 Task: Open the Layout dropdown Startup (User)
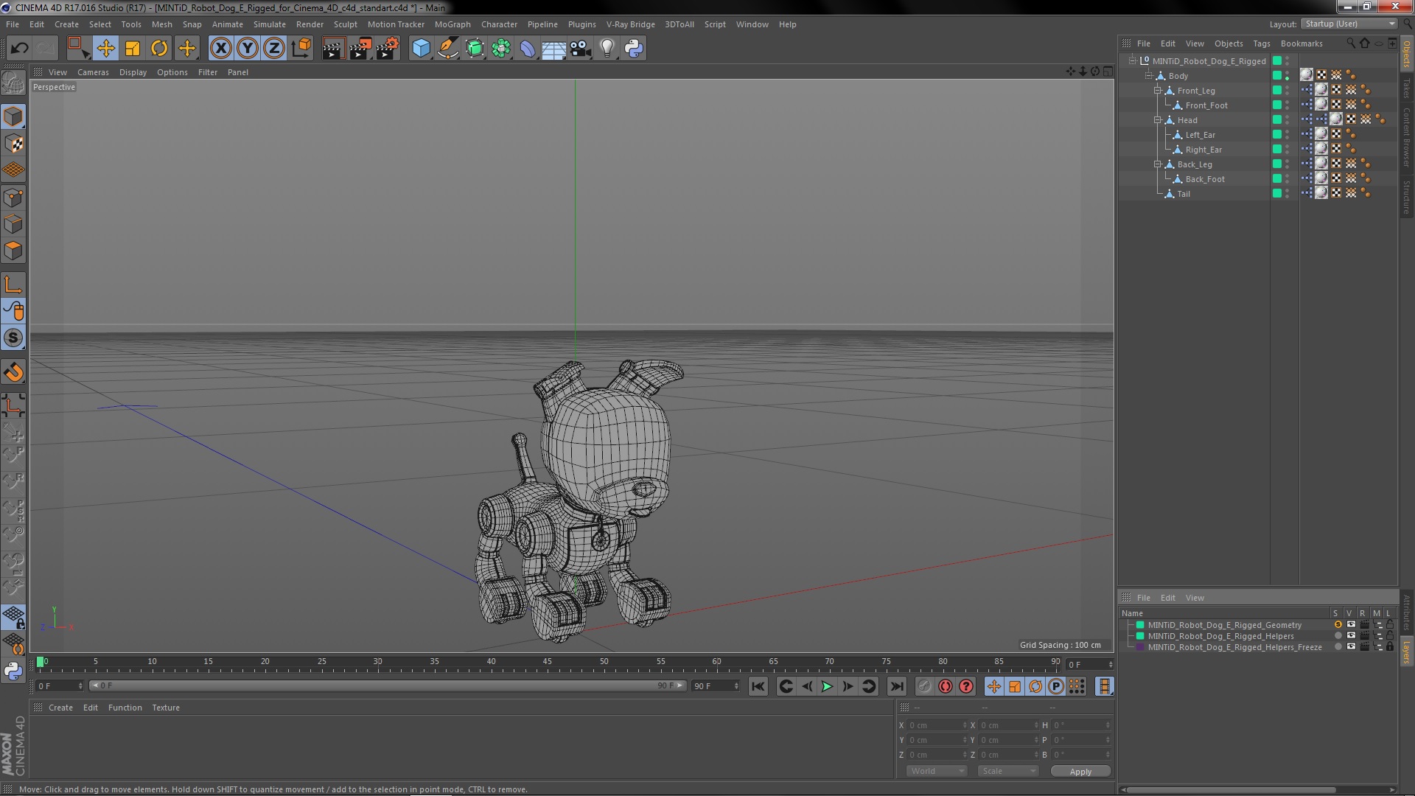click(1349, 24)
